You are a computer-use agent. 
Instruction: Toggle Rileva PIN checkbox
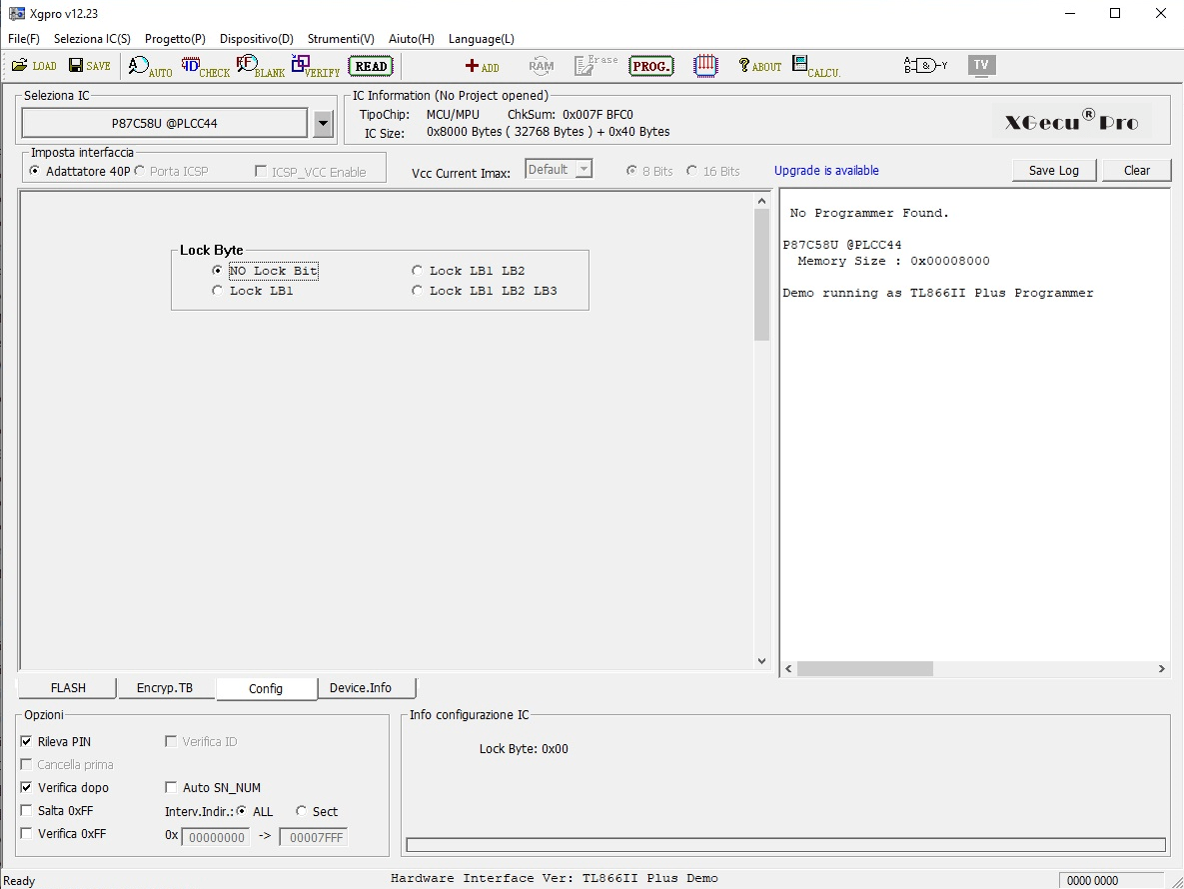click(57, 742)
